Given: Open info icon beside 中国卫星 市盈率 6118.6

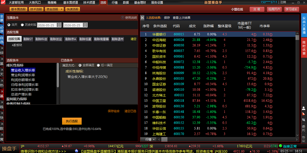Looking at the screenshot, I should (255, 101).
